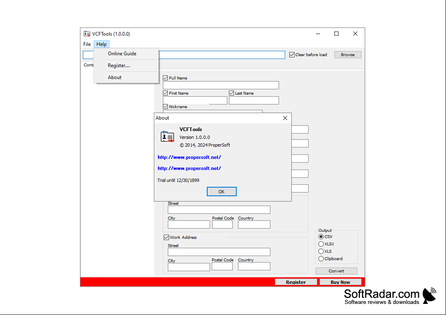Click home address City field
Screen dimensions: 446x315
(x=189, y=224)
